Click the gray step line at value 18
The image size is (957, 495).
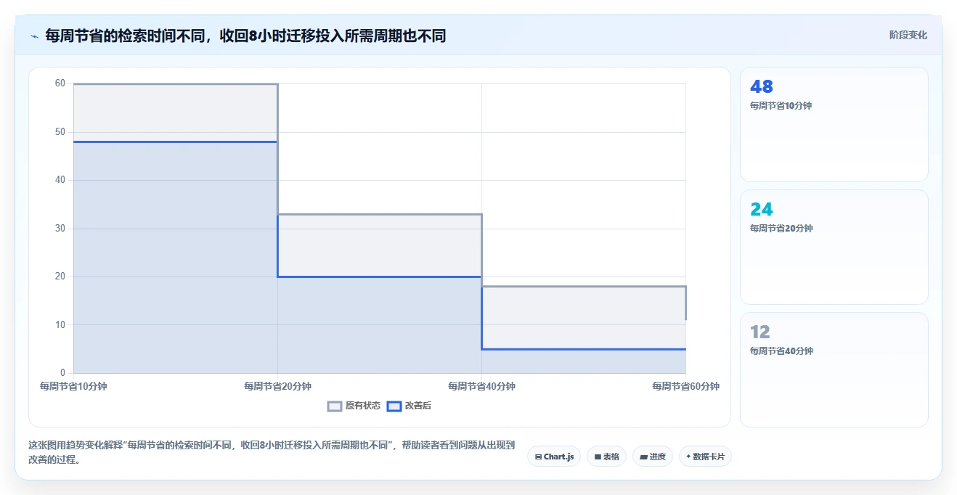(583, 287)
